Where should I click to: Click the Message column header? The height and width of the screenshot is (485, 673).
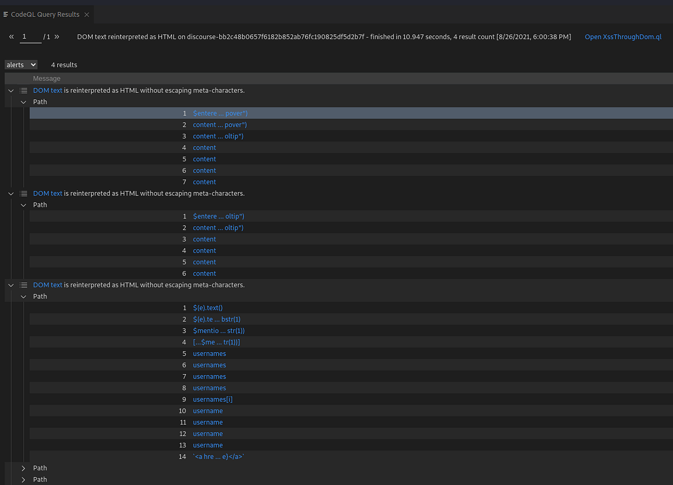click(x=47, y=78)
